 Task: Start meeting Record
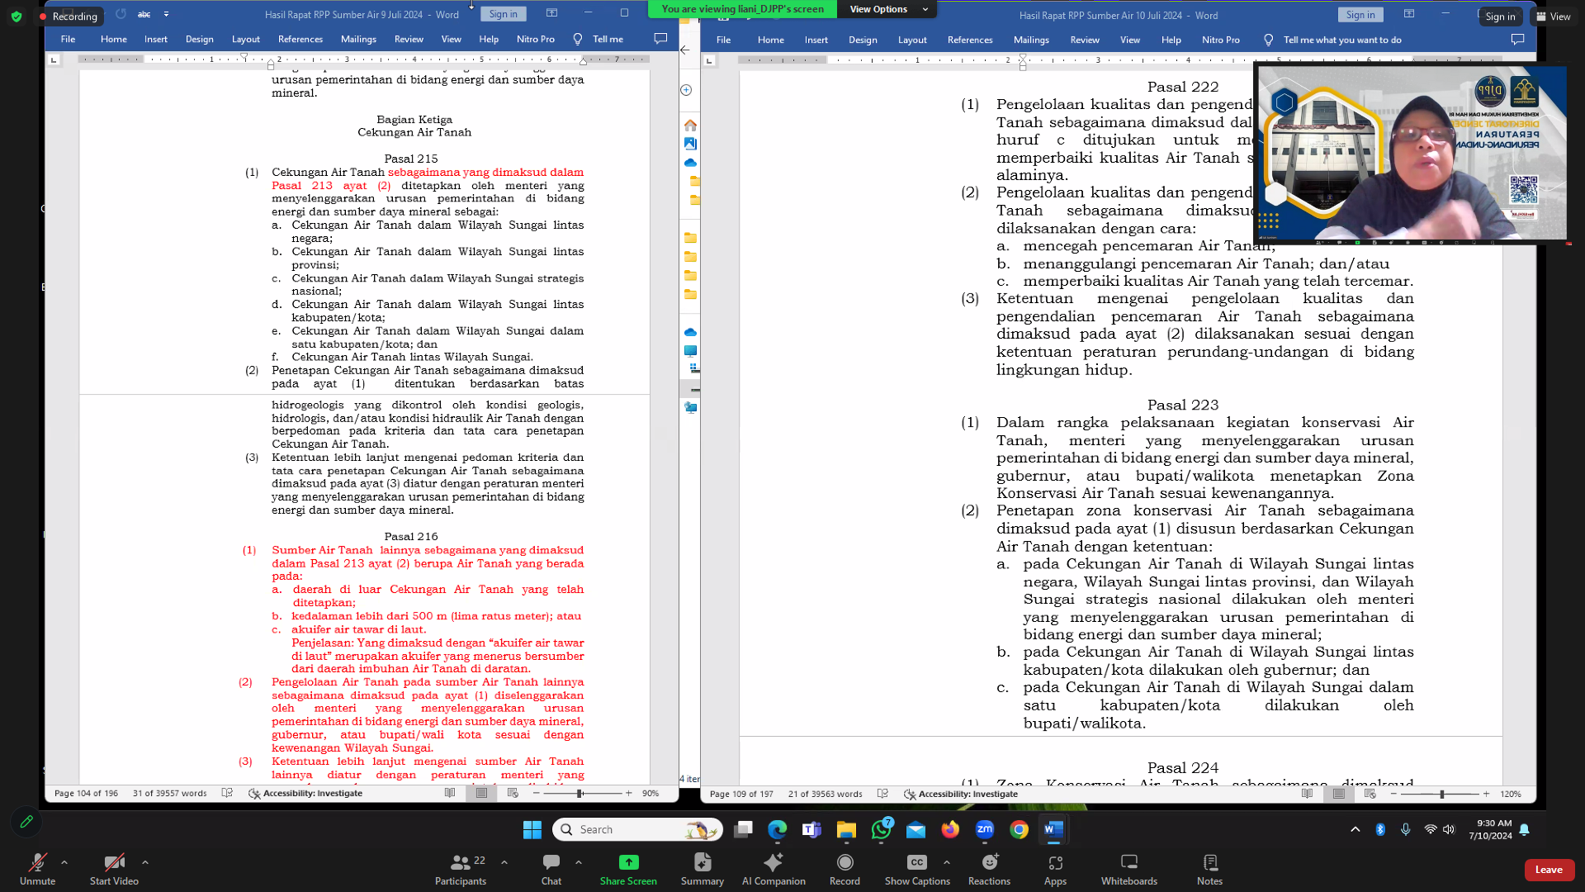845,869
